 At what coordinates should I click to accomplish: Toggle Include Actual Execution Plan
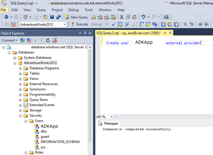[x=142, y=25]
